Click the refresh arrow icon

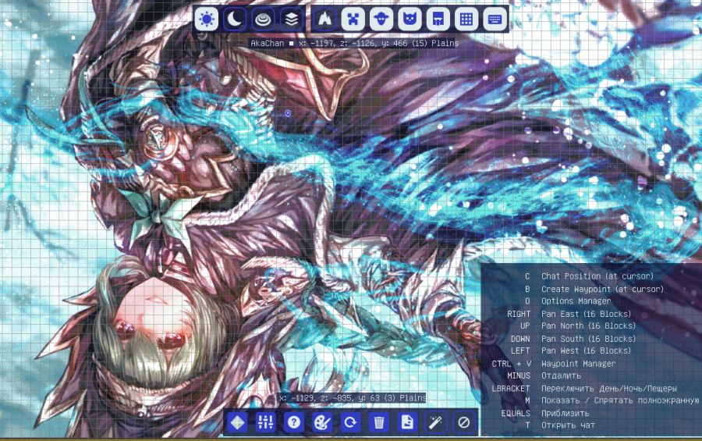[x=350, y=422]
